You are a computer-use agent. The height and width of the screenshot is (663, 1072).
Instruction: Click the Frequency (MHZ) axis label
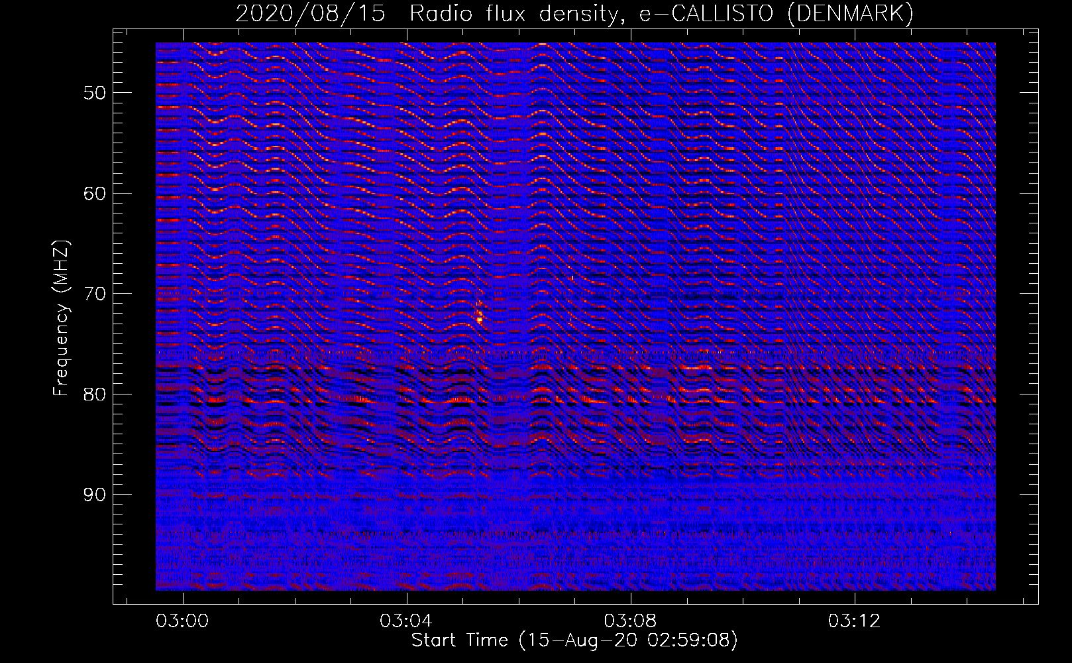61,318
